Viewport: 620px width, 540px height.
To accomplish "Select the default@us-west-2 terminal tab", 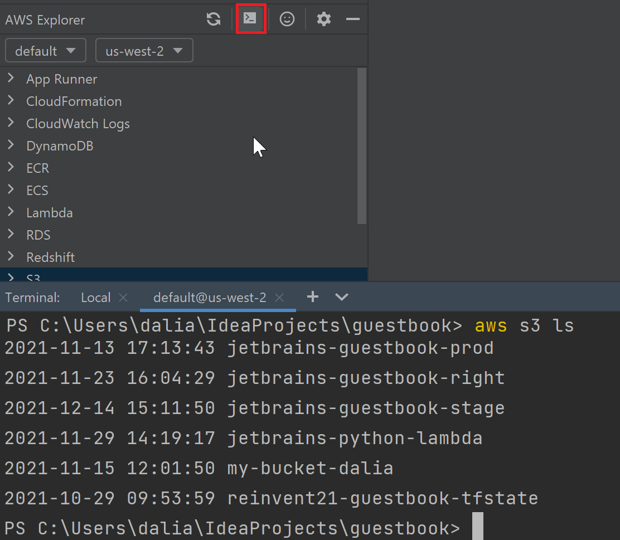I will pyautogui.click(x=210, y=298).
